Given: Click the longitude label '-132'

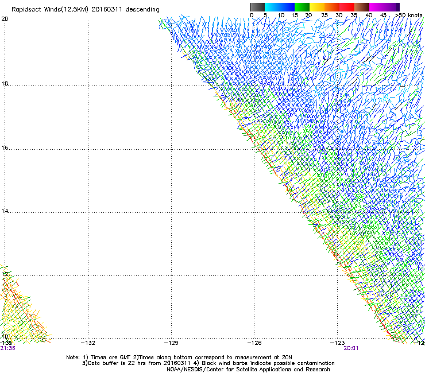Looking at the screenshot, I should pyautogui.click(x=88, y=343).
